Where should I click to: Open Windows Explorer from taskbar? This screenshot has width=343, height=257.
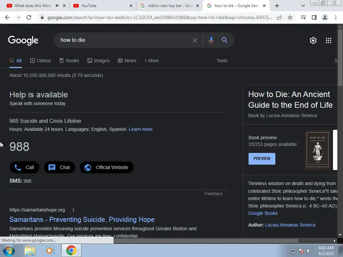coord(30,251)
